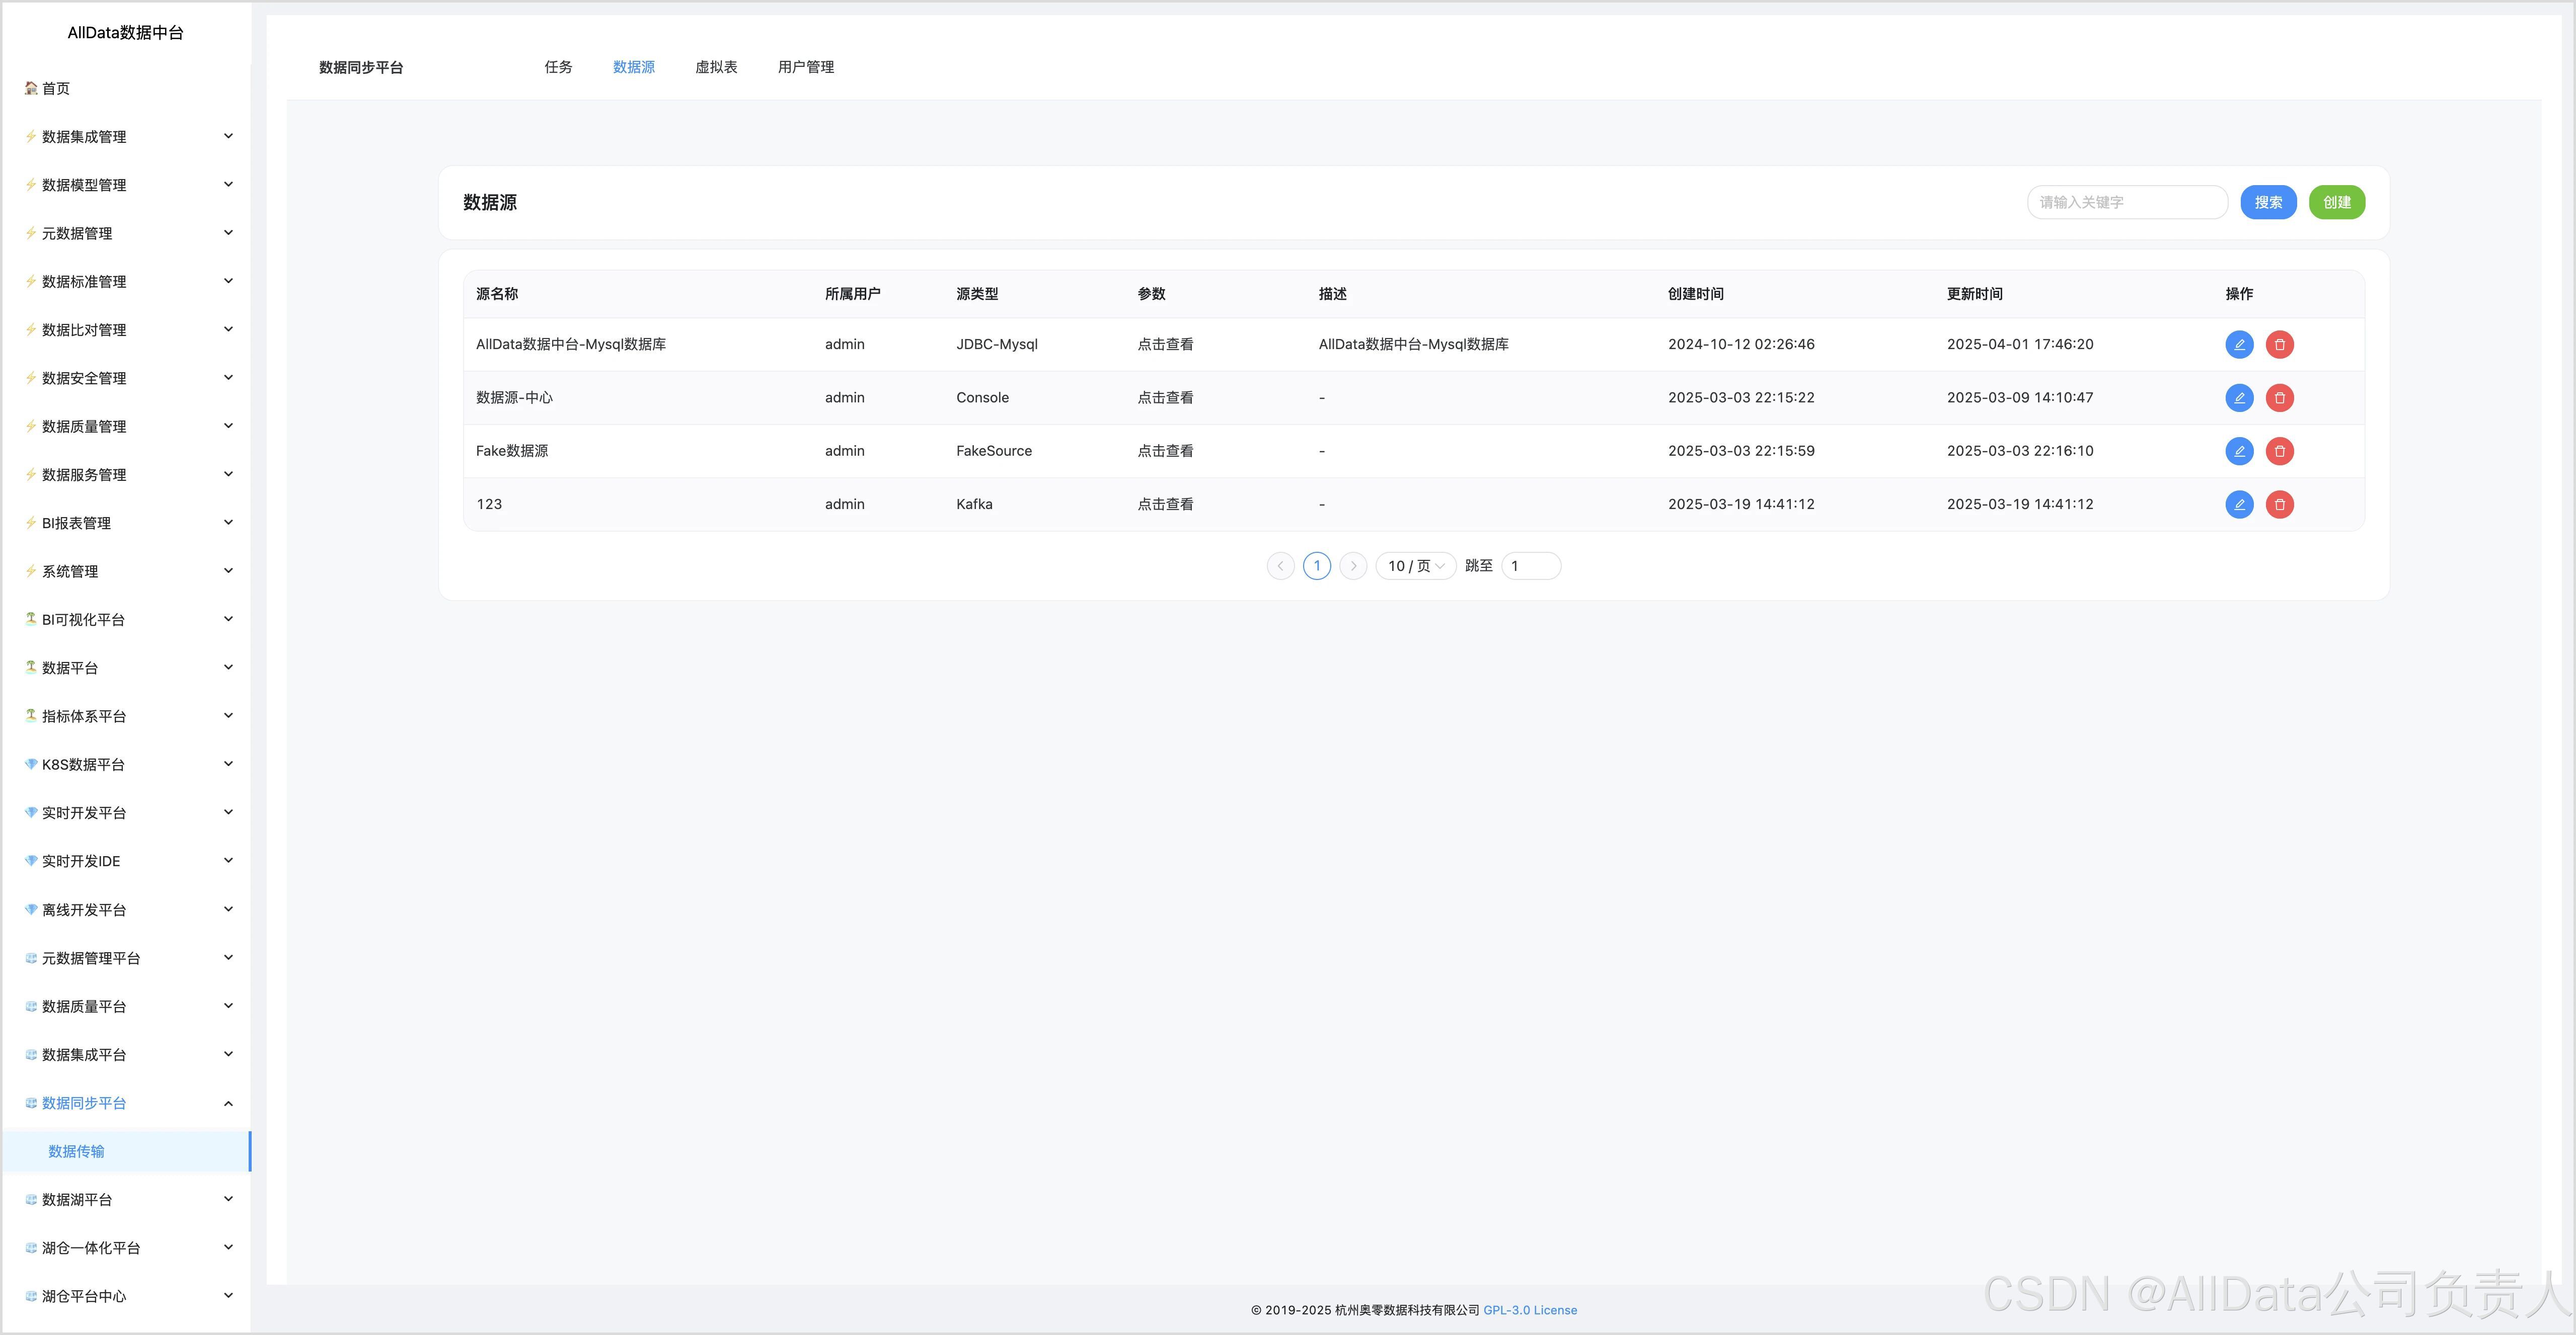Expand 湖仓一体化平台 chevron
Screen dimensions: 2576x1335
point(228,1247)
